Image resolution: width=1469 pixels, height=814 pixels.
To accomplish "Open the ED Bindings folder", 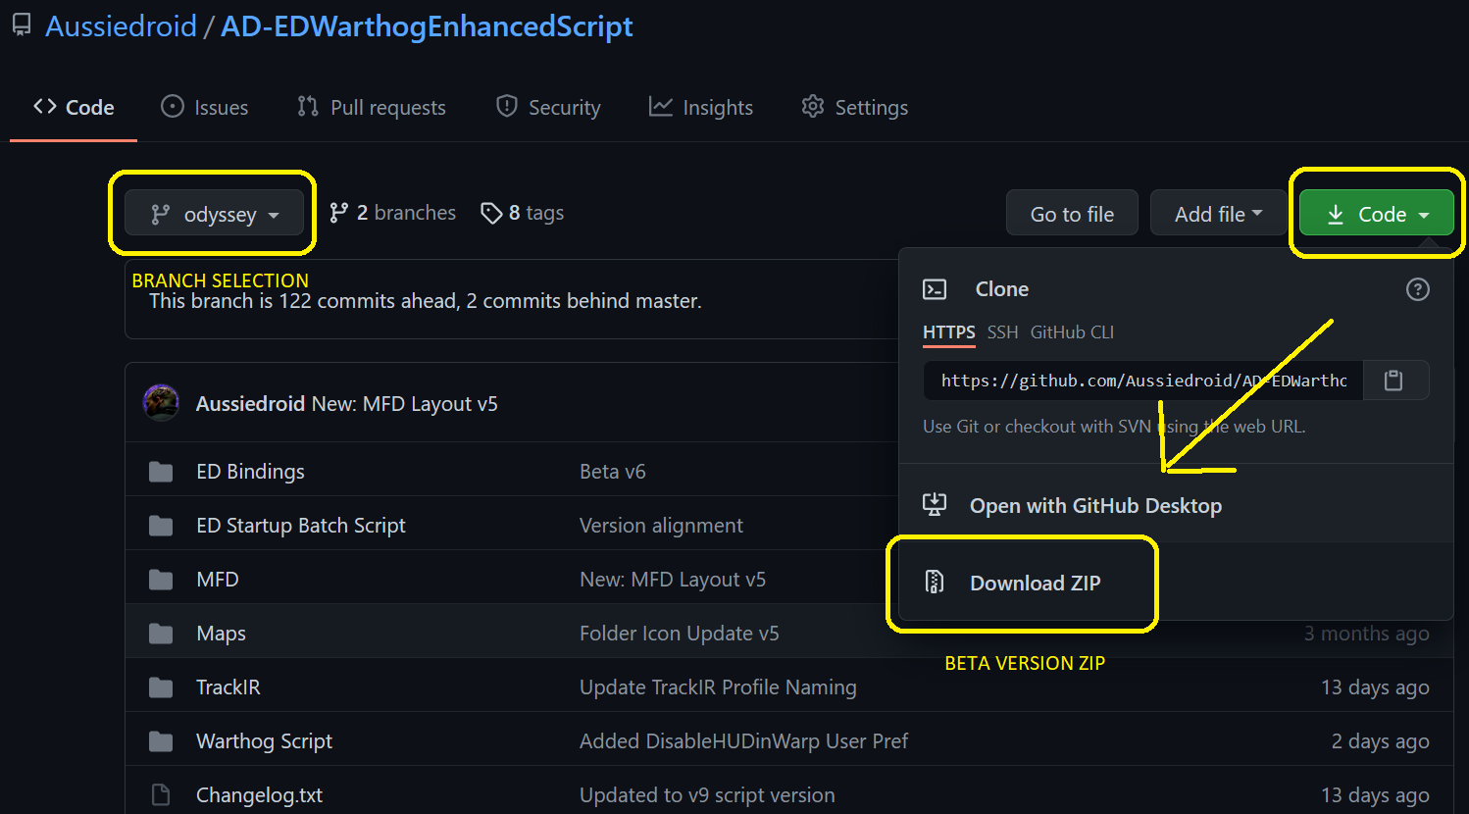I will pyautogui.click(x=250, y=472).
